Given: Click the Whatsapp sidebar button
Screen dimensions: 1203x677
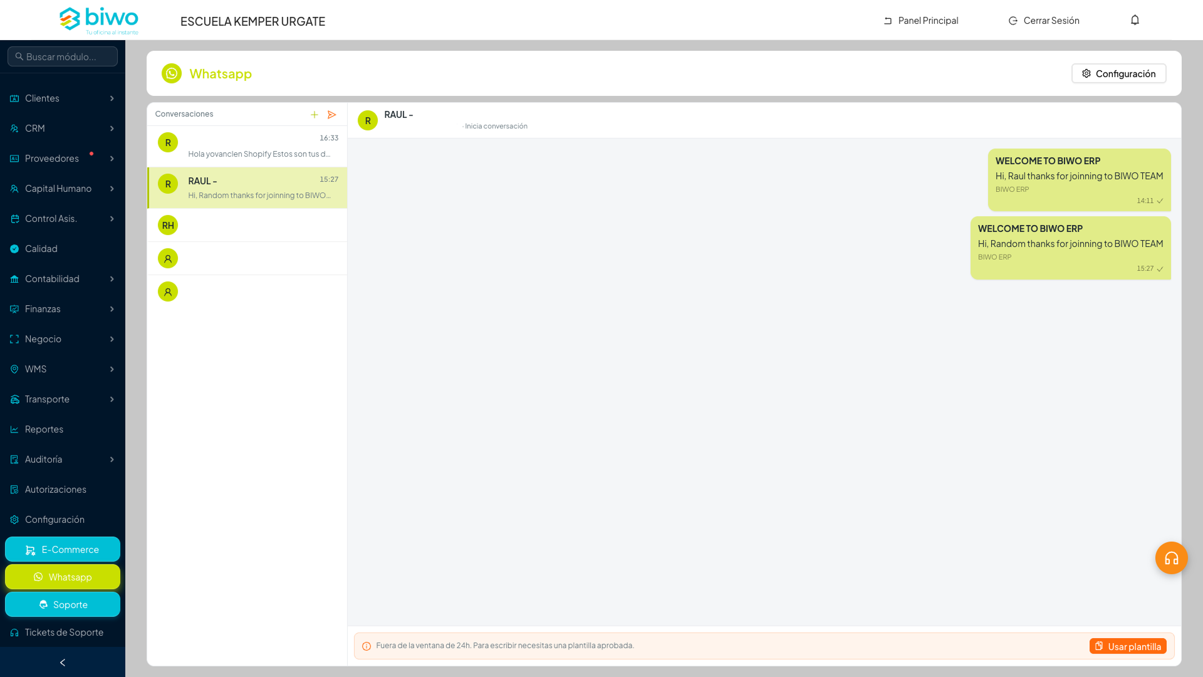Looking at the screenshot, I should 63,577.
